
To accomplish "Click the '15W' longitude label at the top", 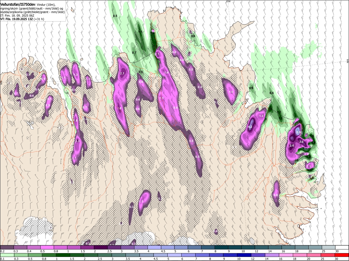I will (x=228, y=2).
